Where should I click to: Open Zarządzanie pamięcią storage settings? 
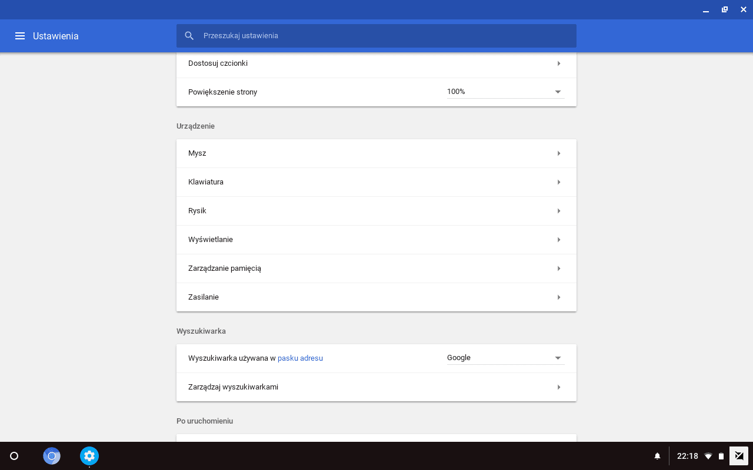coord(376,268)
